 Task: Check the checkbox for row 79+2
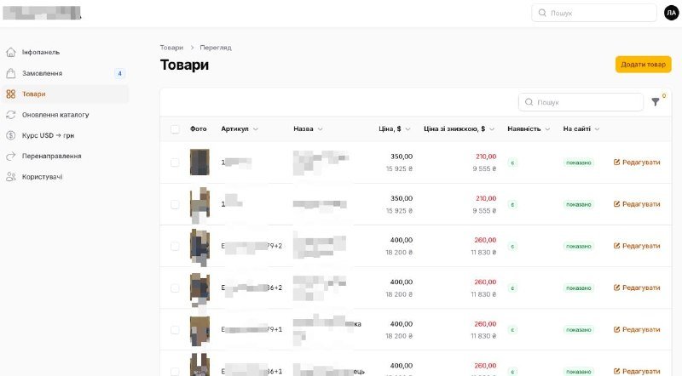click(175, 246)
